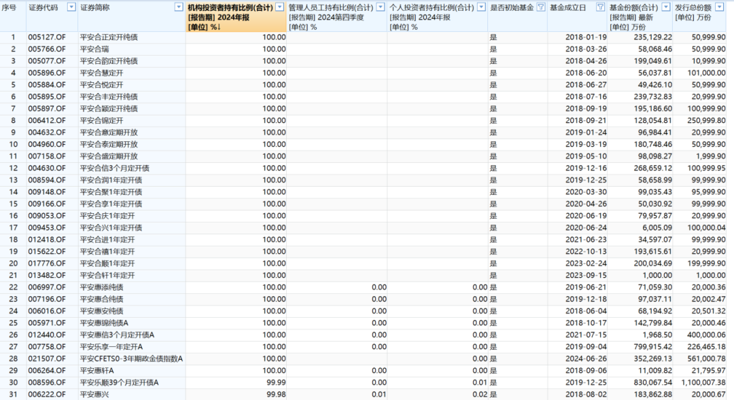This screenshot has width=734, height=400.
Task: Sort by the highlighted 机构投资者持有比例(合计) header
Action: coord(236,16)
